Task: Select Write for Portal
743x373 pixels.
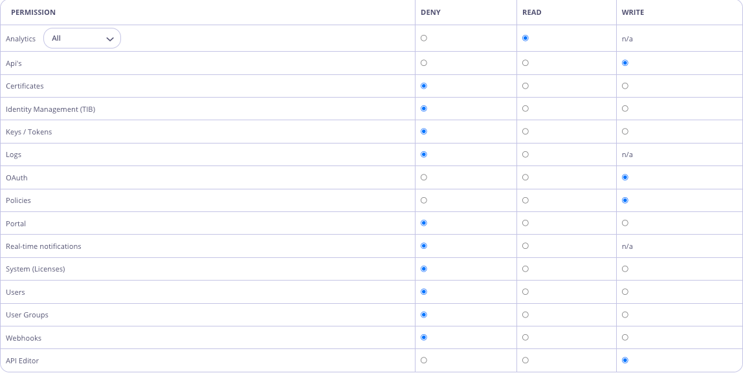Action: [x=625, y=223]
